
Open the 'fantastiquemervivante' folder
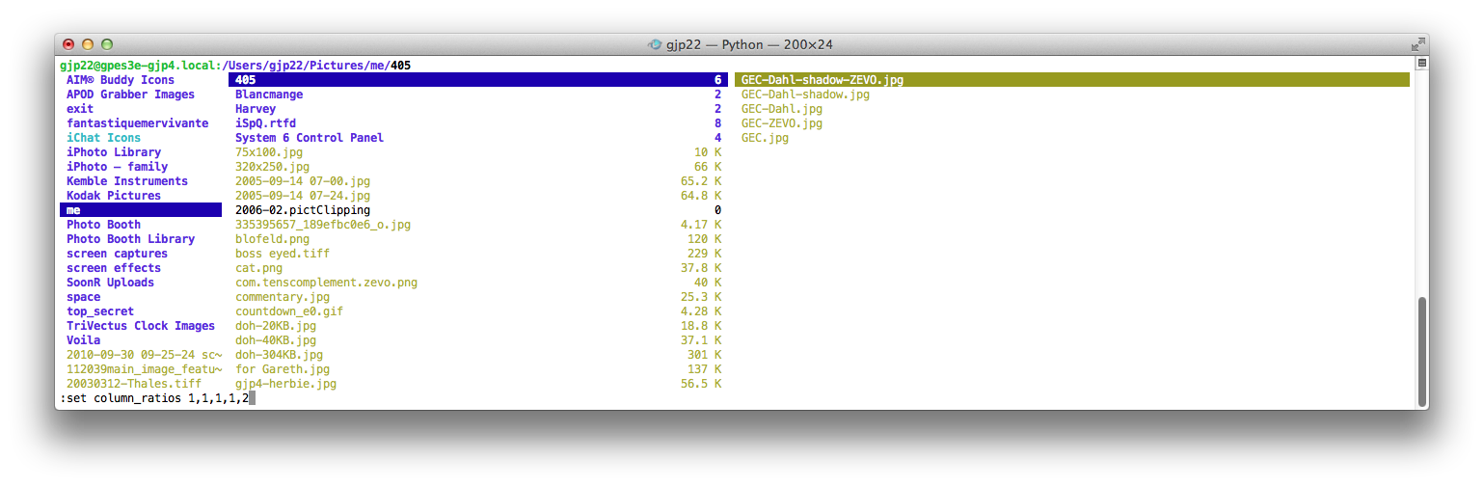point(137,123)
